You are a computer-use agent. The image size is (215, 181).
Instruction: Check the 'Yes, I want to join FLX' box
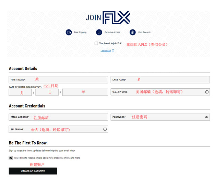(x=96, y=43)
